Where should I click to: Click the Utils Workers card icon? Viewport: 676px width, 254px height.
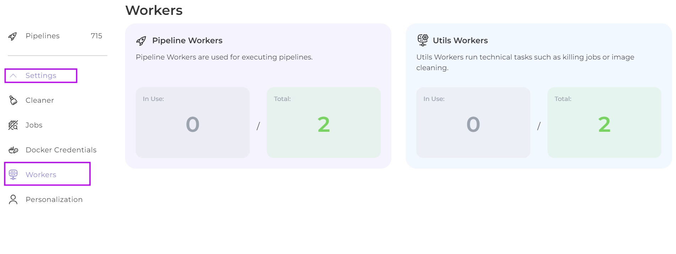click(423, 40)
